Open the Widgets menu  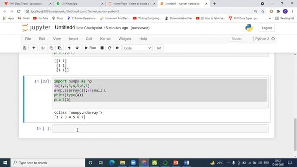click(125, 39)
